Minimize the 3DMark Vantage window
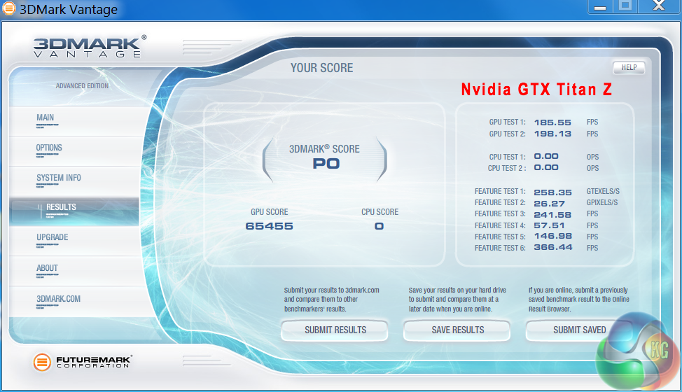The height and width of the screenshot is (392, 682). (x=600, y=6)
